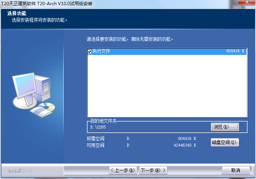Viewport: 256px width, 179px height.
Task: Go back with 上一步(B) button
Action: coord(123,170)
